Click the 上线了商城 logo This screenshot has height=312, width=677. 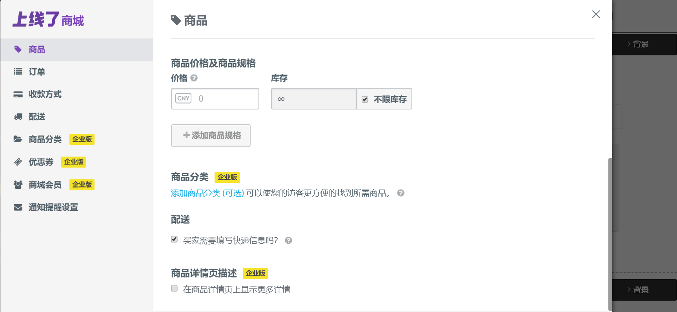click(x=47, y=20)
